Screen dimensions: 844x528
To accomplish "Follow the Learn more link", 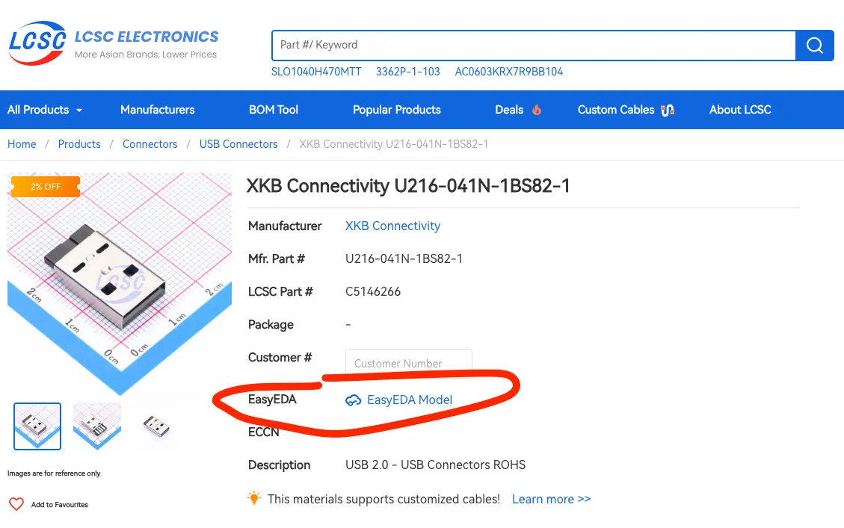I will point(551,499).
